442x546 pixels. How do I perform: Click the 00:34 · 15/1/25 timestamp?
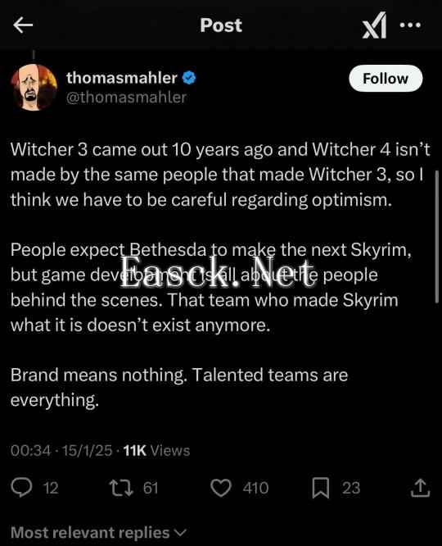point(61,451)
